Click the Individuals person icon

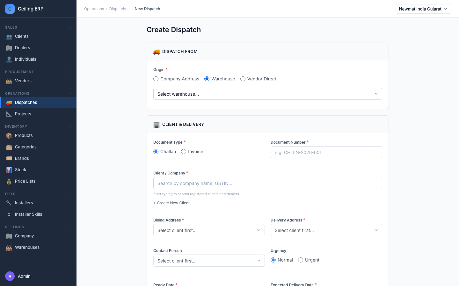(9, 59)
